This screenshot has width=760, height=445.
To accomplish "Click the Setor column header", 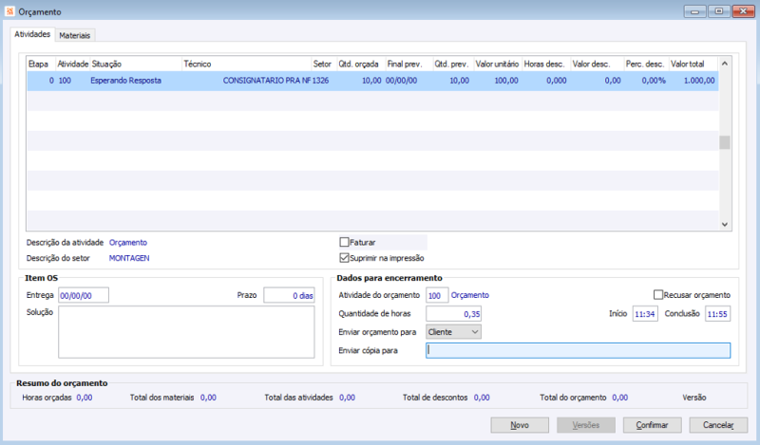I will click(x=324, y=64).
